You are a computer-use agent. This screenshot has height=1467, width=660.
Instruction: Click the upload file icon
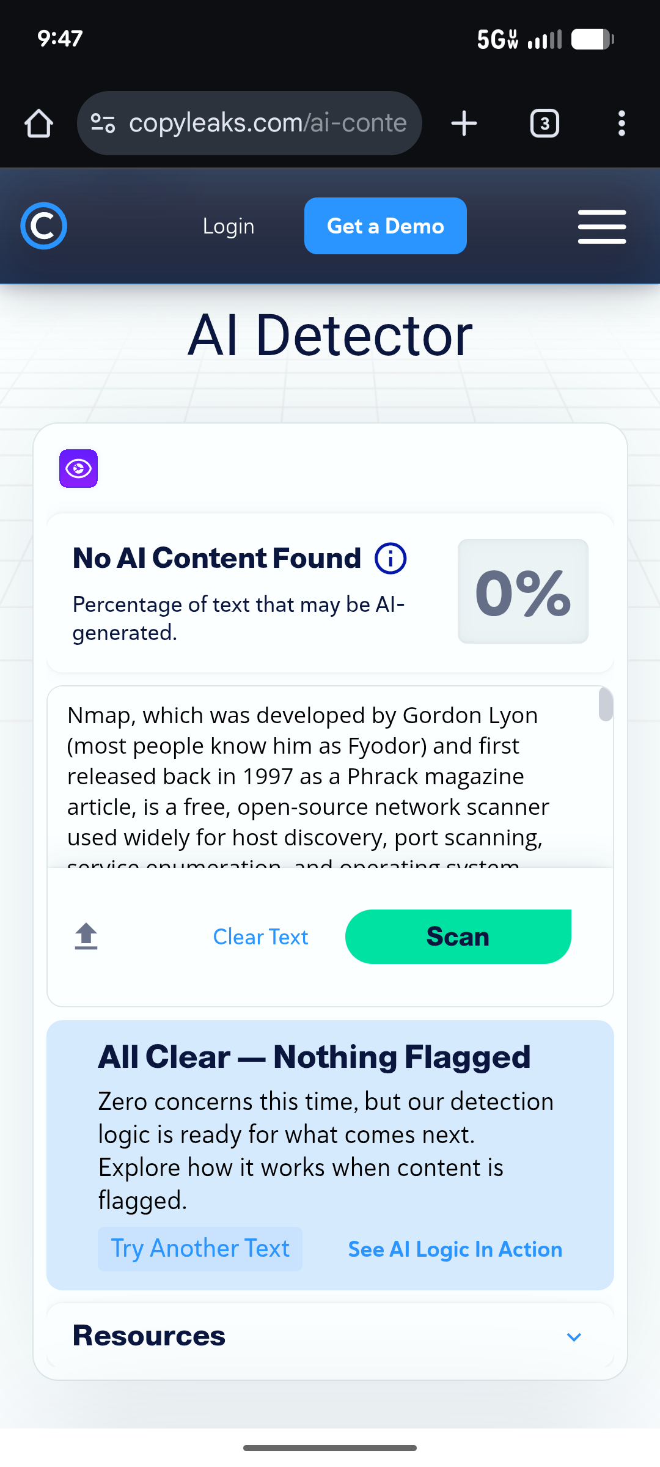click(x=86, y=936)
